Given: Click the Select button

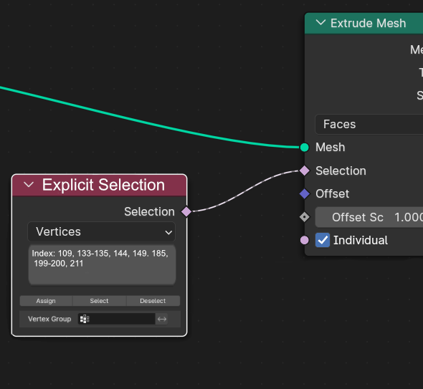Looking at the screenshot, I should click(x=99, y=301).
